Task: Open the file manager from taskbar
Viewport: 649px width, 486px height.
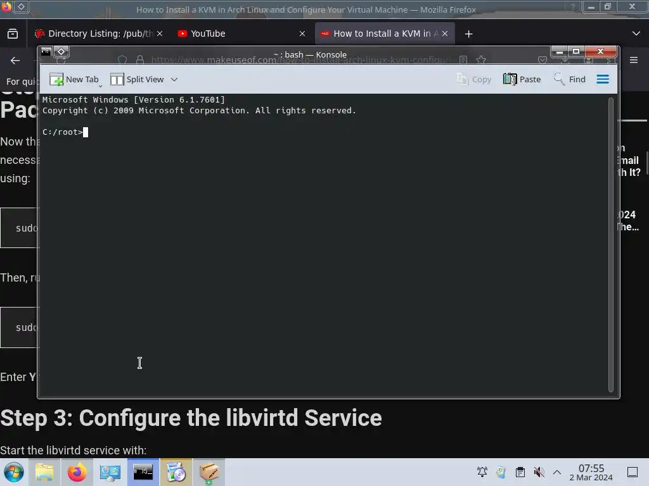Action: point(44,472)
